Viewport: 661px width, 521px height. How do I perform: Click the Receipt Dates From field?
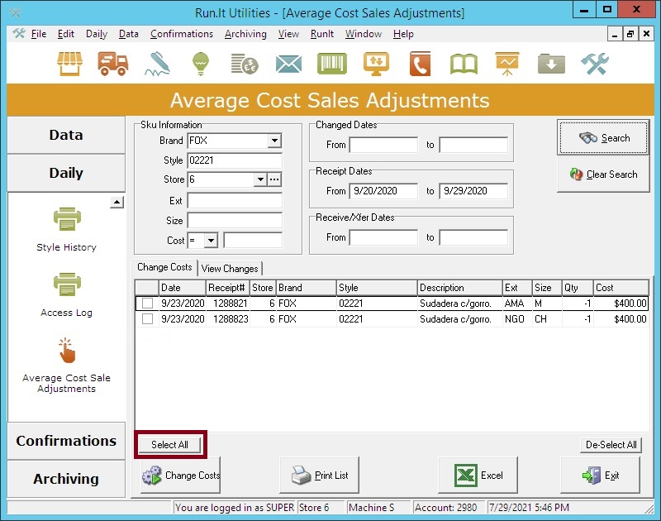click(383, 191)
